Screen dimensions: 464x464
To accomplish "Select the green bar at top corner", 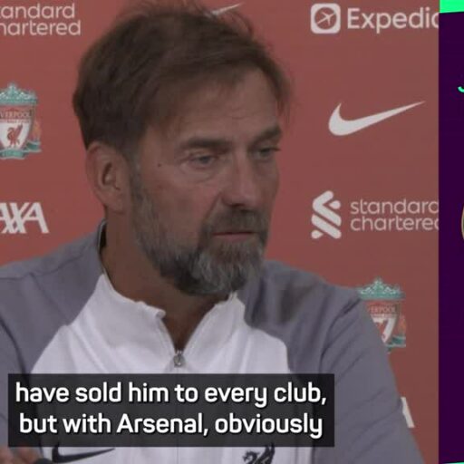I will pos(451,6).
